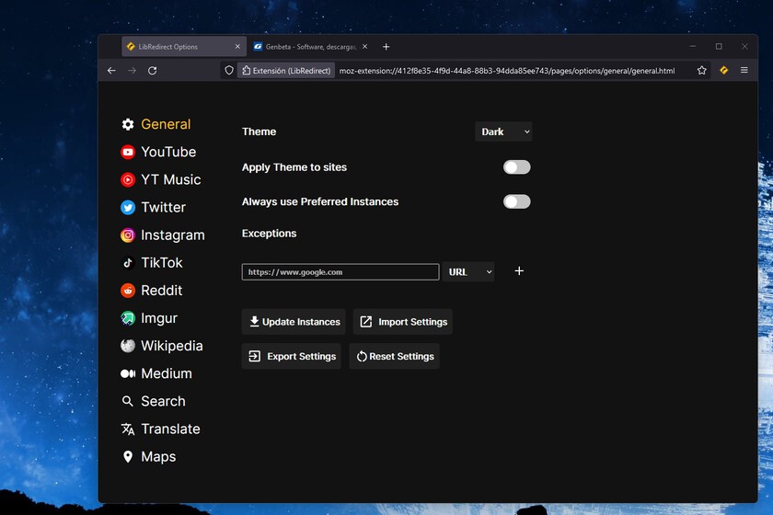Select the Medium icon
The width and height of the screenshot is (773, 515).
[128, 373]
